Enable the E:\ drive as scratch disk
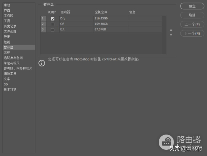The width and height of the screenshot is (207, 156). coord(52,30)
